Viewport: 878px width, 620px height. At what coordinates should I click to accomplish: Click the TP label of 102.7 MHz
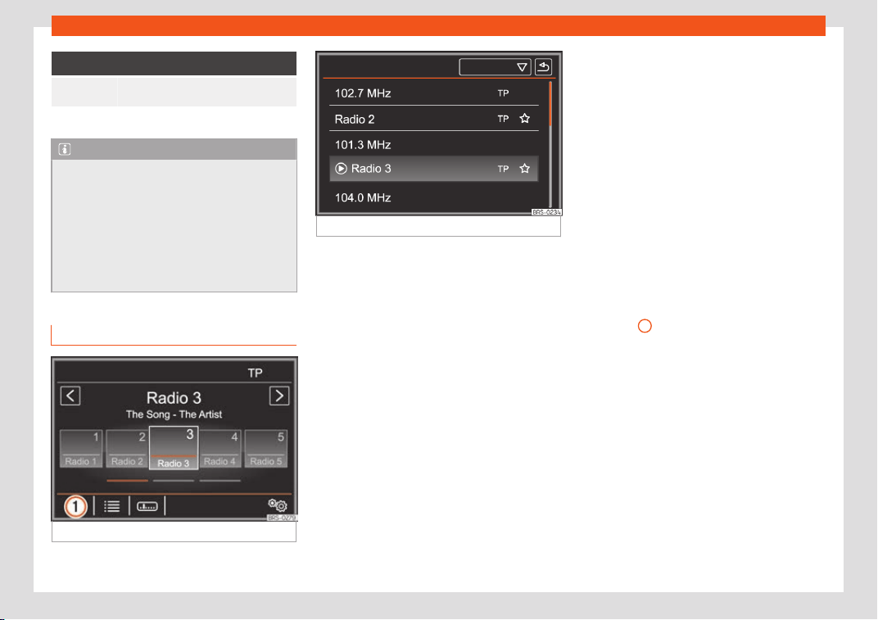(504, 93)
